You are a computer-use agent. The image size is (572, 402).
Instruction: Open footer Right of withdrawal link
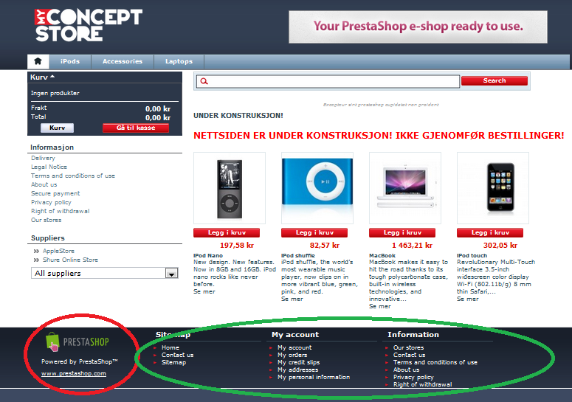pos(422,384)
